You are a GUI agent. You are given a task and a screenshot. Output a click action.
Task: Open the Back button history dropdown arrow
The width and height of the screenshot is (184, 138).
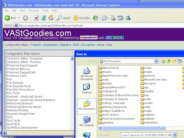pyautogui.click(x=19, y=18)
